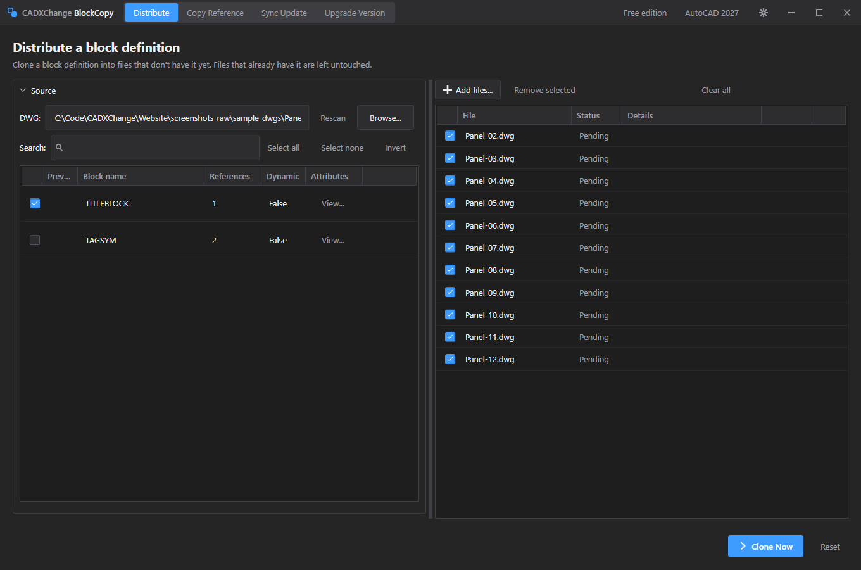Screen dimensions: 861x570
Task: Click the AutoCAD 2027 version label
Action: pos(712,13)
